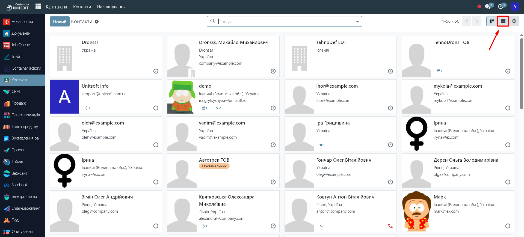This screenshot has height=237, width=524.
Task: Open the Налаштування menu
Action: click(x=111, y=7)
